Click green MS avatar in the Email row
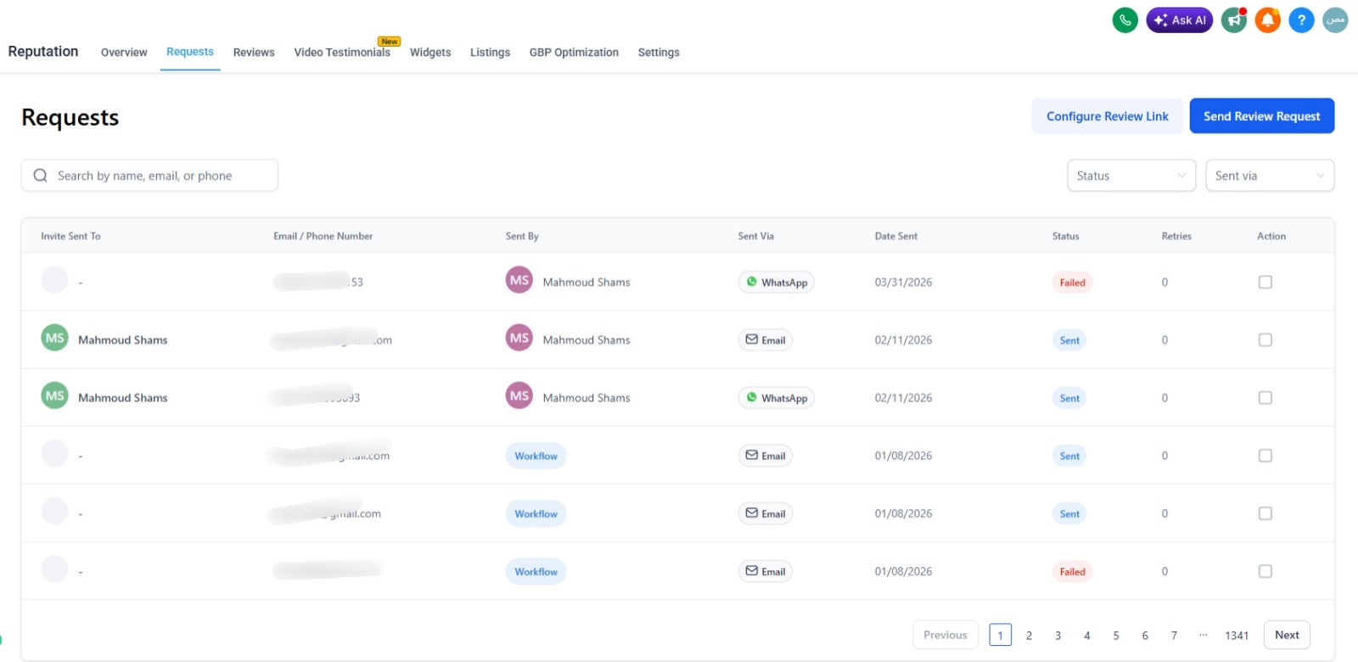Screen dimensions: 1358x662 [x=55, y=338]
